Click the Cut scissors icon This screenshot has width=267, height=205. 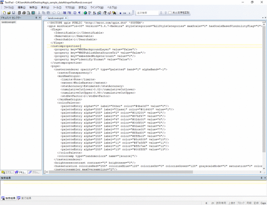(39, 13)
